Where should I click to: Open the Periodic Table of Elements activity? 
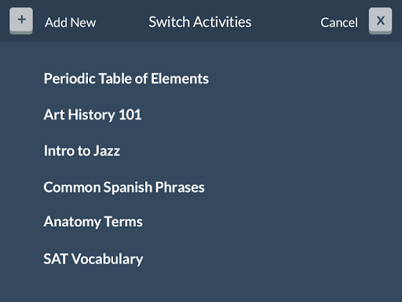click(126, 79)
